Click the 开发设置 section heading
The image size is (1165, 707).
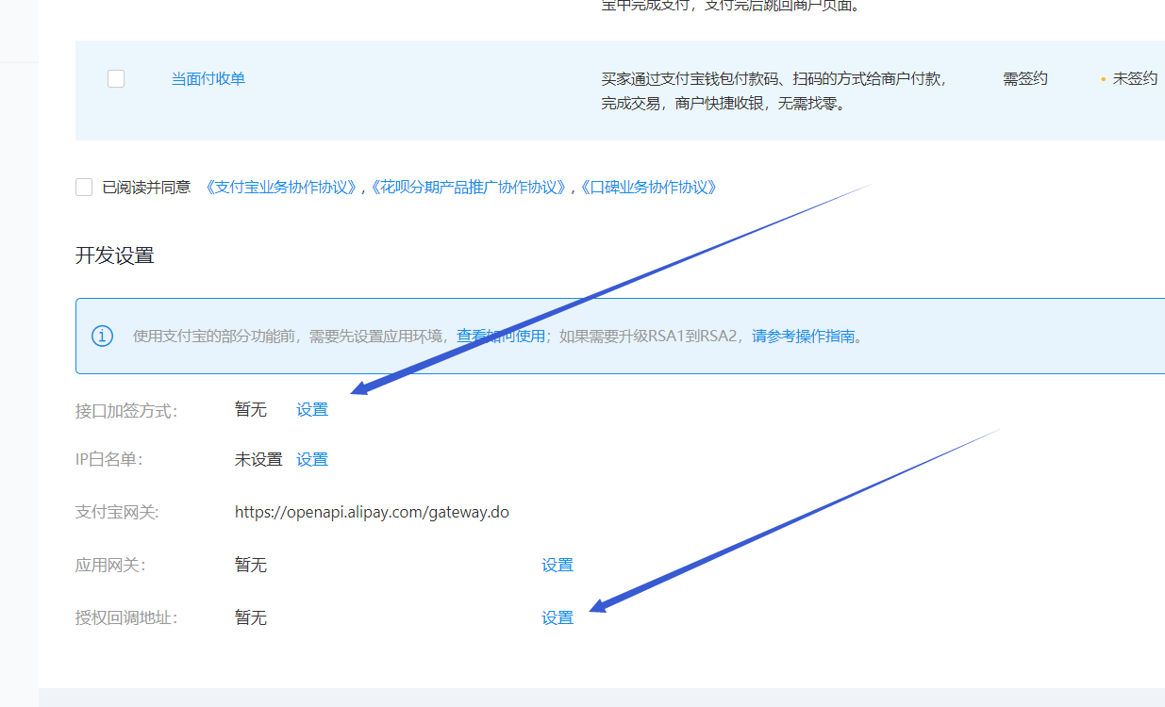116,255
